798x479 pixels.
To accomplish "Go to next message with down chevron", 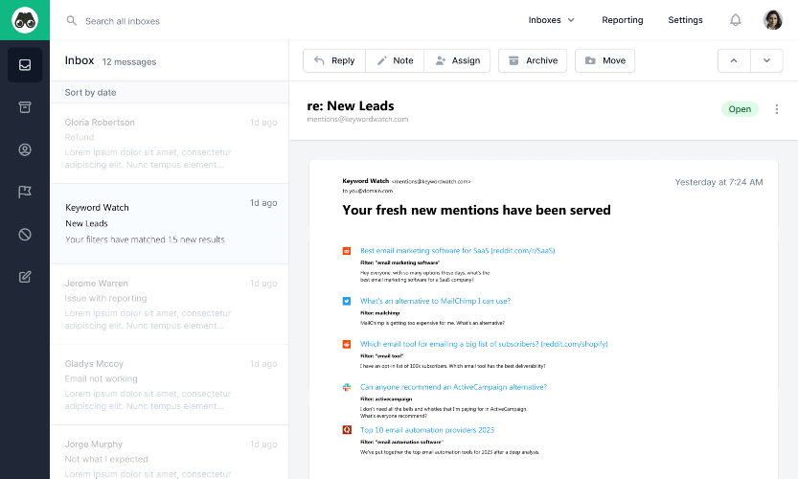I will coord(766,60).
